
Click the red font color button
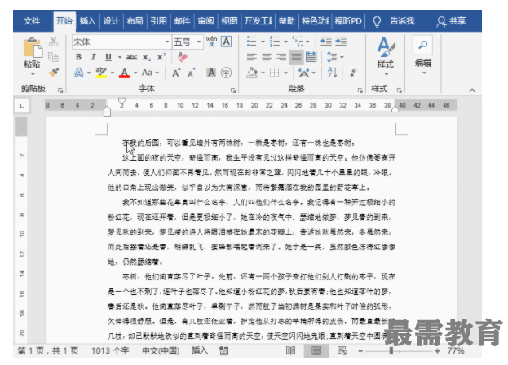tap(125, 73)
